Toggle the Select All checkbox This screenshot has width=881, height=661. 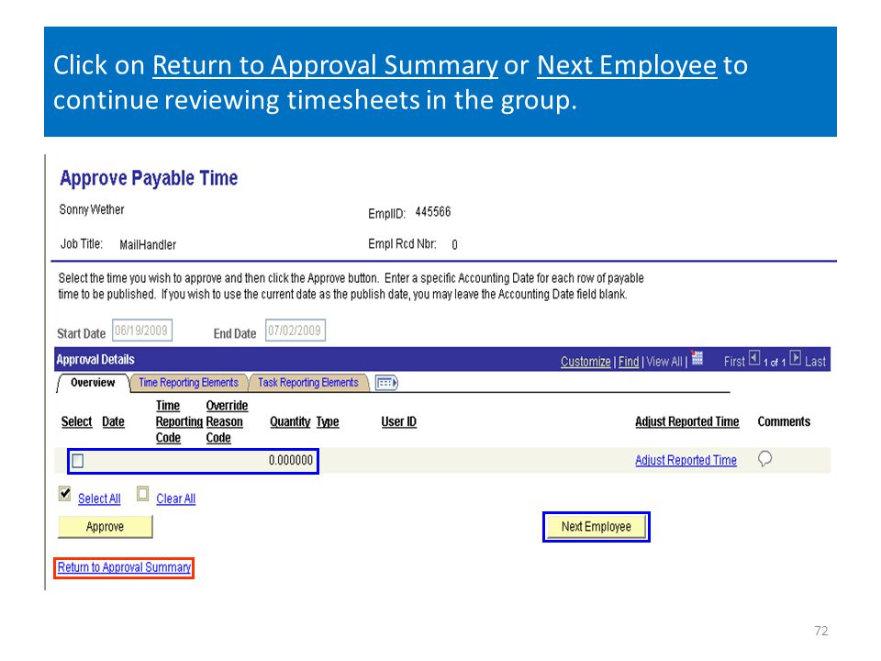tap(64, 494)
